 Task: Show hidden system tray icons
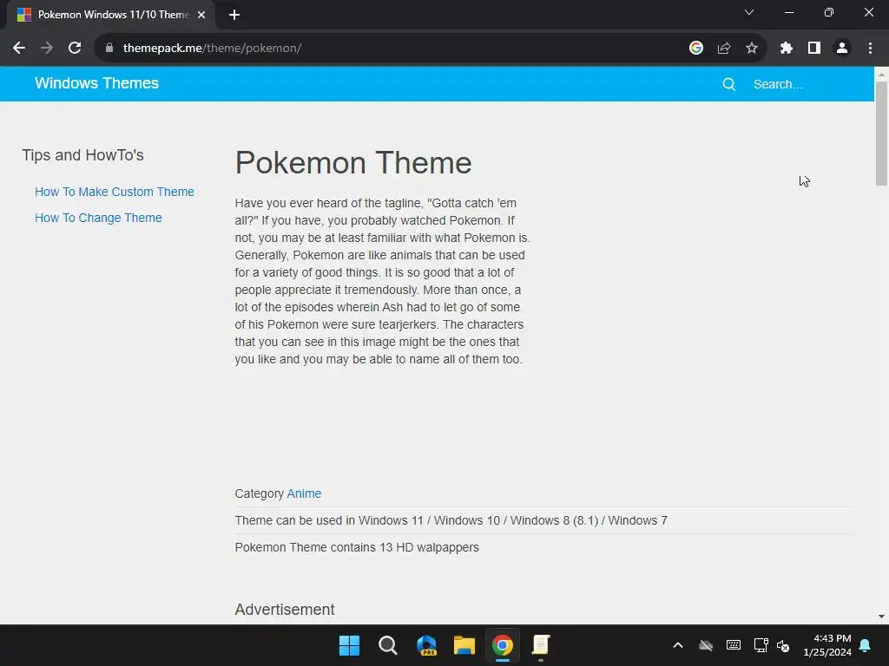[x=678, y=645]
